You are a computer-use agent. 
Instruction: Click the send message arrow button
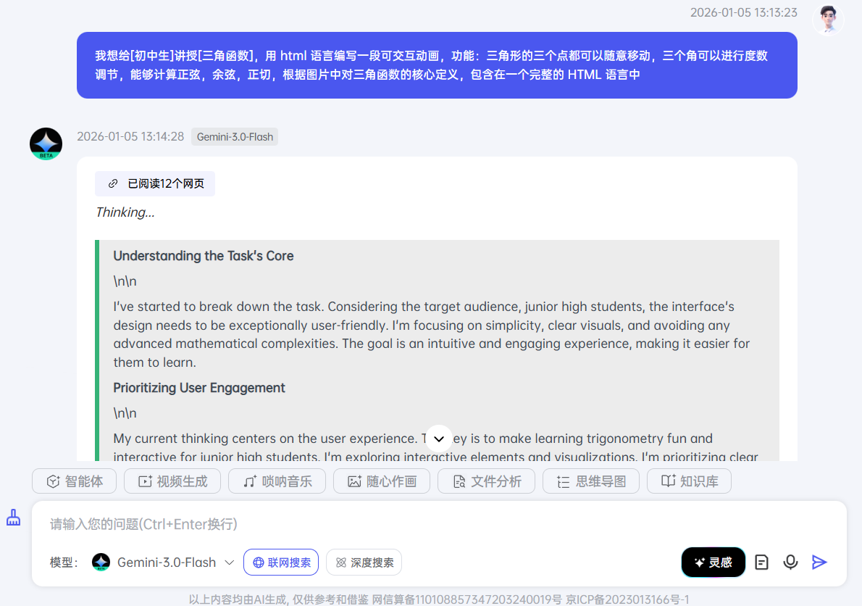[x=819, y=562]
